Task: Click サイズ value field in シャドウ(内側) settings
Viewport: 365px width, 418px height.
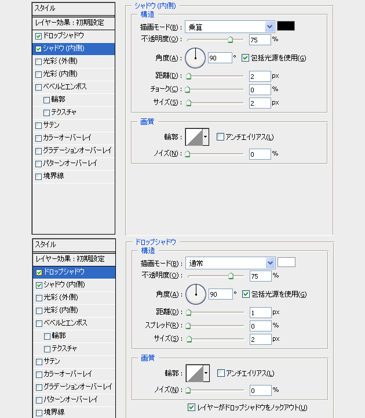Action: pyautogui.click(x=260, y=103)
